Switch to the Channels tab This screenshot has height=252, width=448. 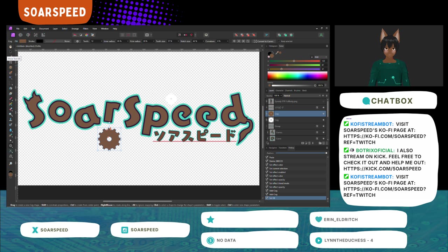pos(289,91)
